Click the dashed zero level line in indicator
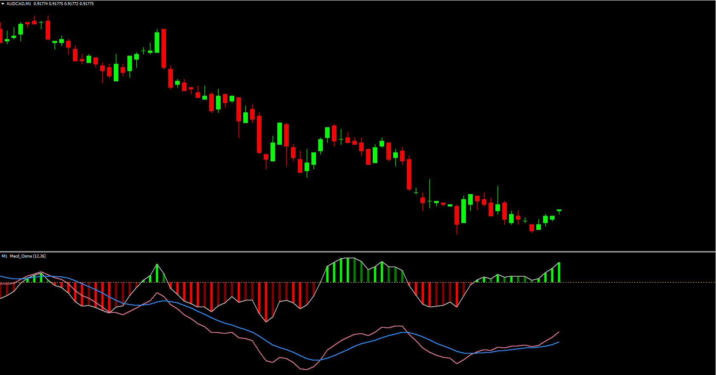716x375 pixels. click(x=639, y=282)
